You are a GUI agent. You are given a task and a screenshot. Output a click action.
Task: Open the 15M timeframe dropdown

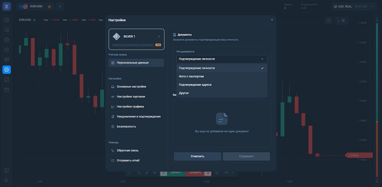pyautogui.click(x=228, y=172)
